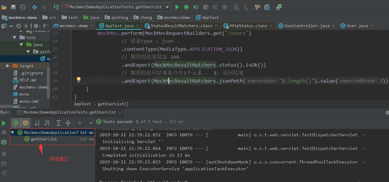This screenshot has height=182, width=389.
Task: Click the Save All floppy icon
Action: click(13, 7)
